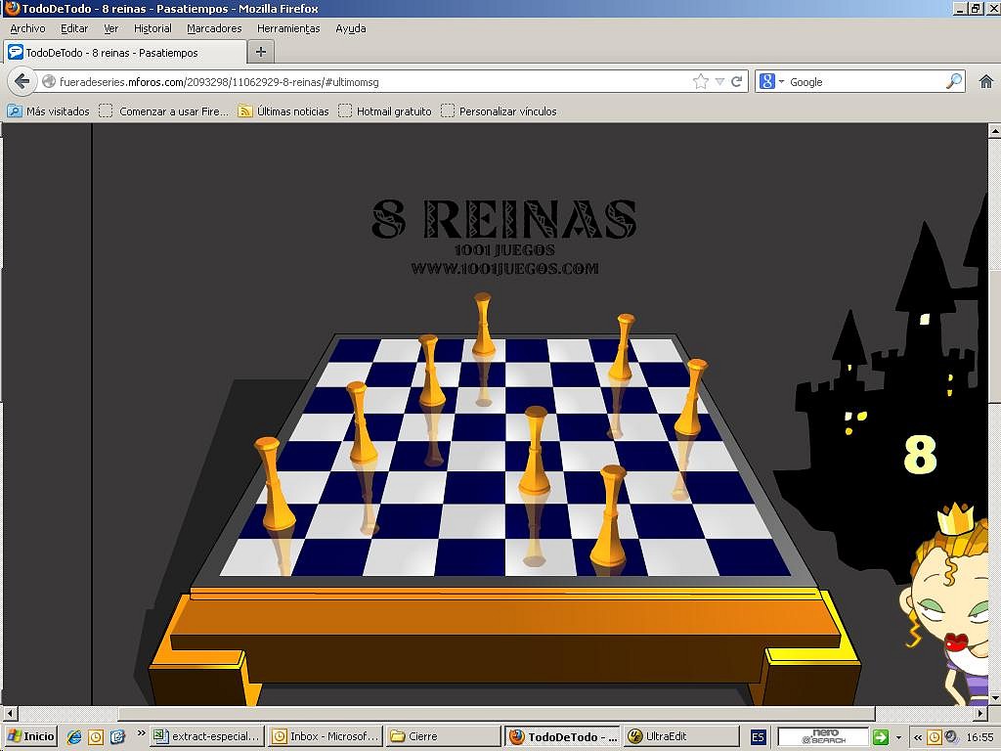Open the Ayuda menu

click(351, 28)
